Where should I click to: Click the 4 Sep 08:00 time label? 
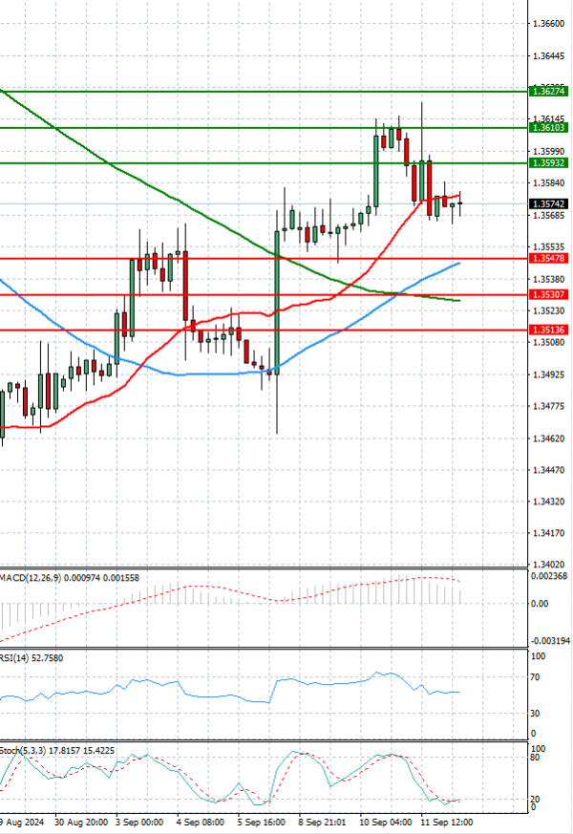pyautogui.click(x=201, y=822)
